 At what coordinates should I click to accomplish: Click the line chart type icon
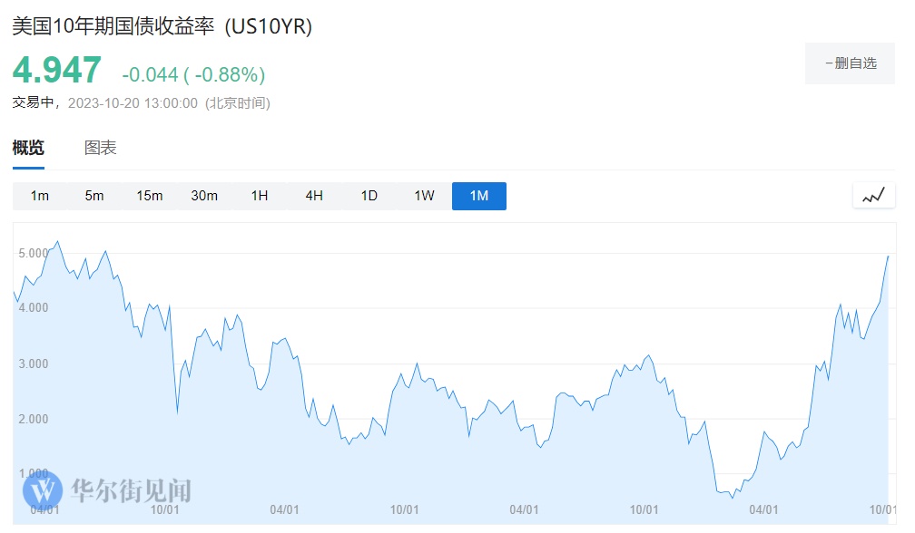873,195
